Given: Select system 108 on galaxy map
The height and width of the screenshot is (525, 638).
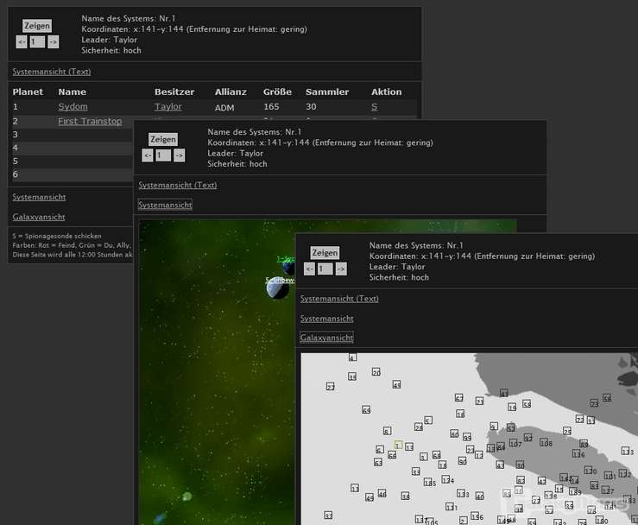Looking at the screenshot, I should coord(546,443).
